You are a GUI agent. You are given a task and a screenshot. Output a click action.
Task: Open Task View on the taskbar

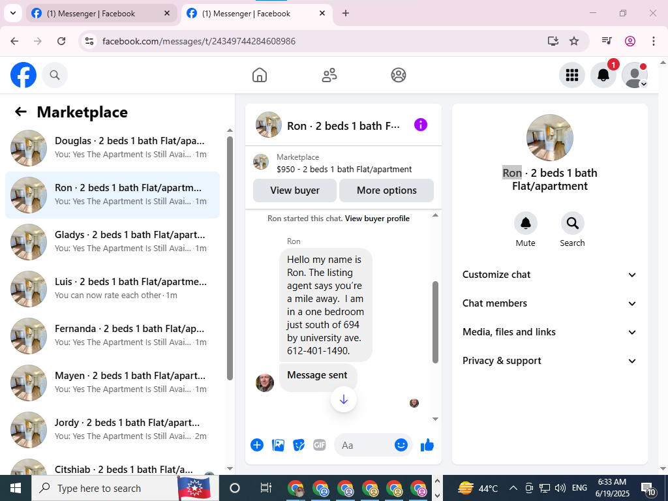pos(266,488)
